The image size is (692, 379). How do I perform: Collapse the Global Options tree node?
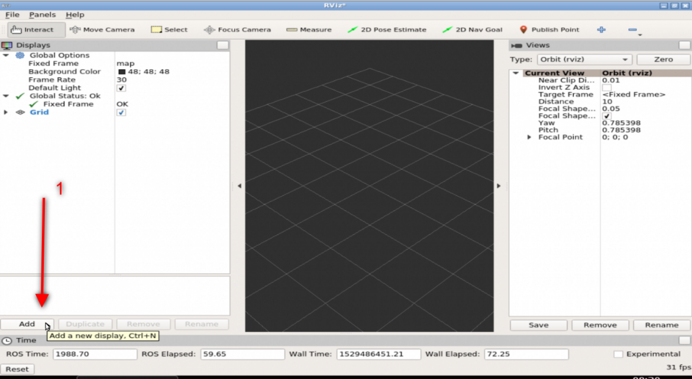[x=6, y=55]
